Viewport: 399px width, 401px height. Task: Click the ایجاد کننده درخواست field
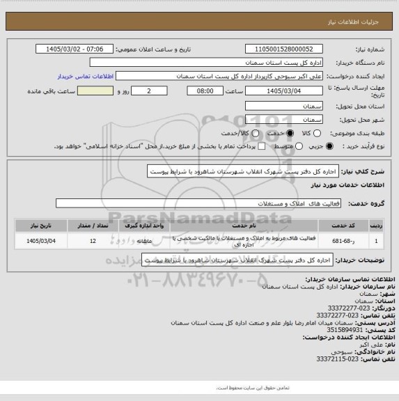point(219,76)
